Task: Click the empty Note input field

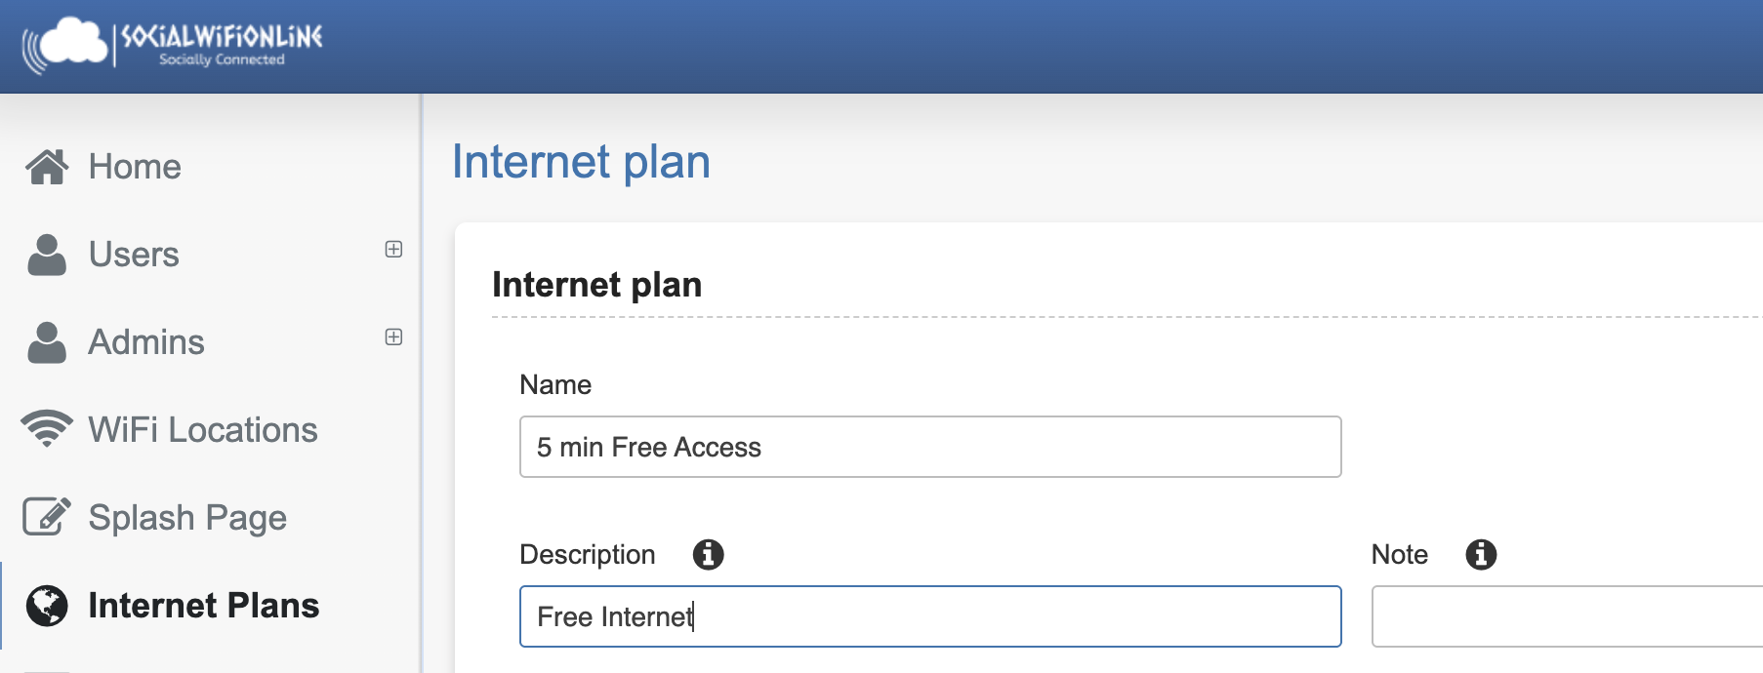Action: pos(1566,616)
